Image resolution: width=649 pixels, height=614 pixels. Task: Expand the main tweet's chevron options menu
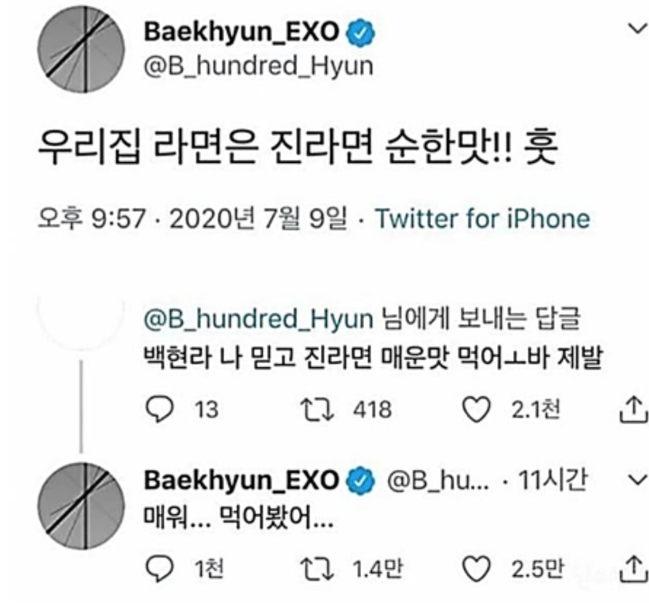[x=637, y=29]
